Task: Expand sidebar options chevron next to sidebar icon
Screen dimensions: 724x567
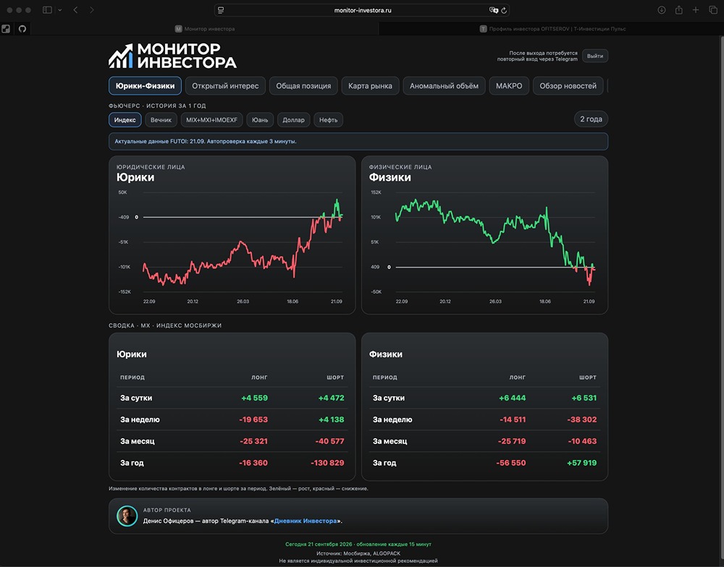Action: coord(59,10)
